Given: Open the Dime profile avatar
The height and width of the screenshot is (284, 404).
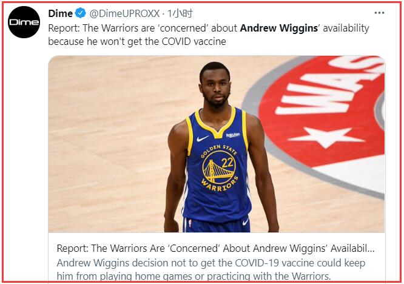Looking at the screenshot, I should tap(24, 22).
